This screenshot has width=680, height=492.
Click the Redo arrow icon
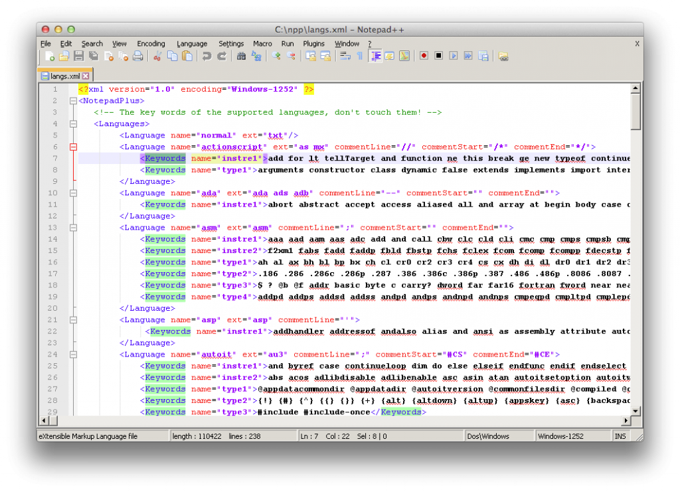point(222,56)
